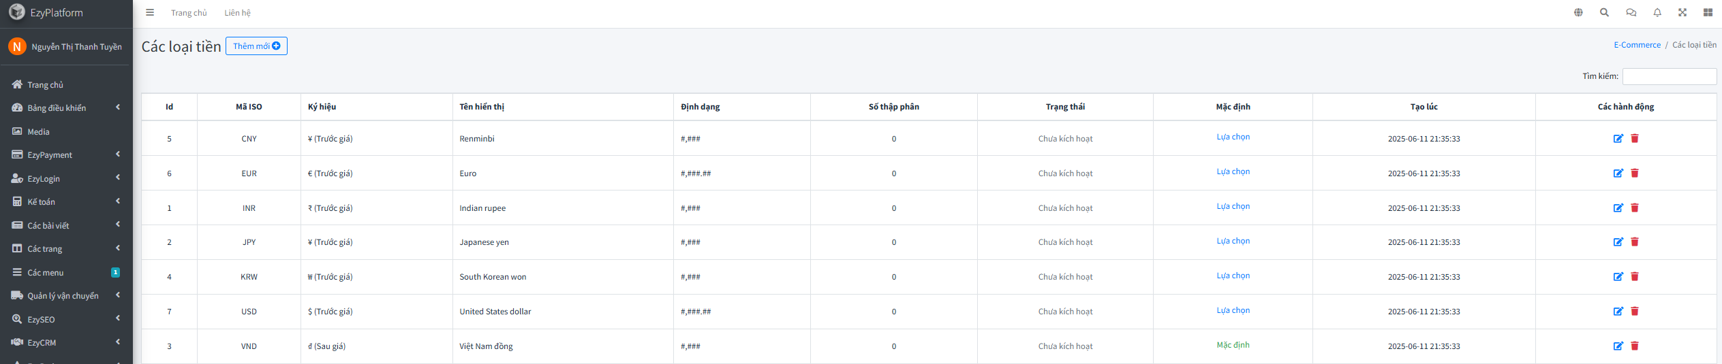This screenshot has height=364, width=1722.
Task: Edit the Renminbi currency row
Action: pos(1618,139)
